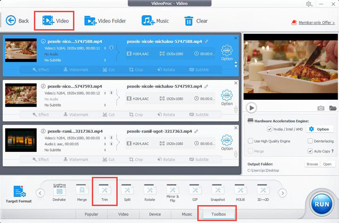Enable Use High Quality Engine
The image size is (339, 223).
click(x=250, y=141)
